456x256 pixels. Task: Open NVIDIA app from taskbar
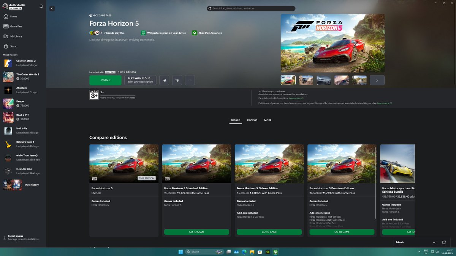pyautogui.click(x=268, y=251)
